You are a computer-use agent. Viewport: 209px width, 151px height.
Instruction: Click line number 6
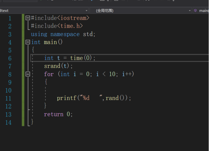point(10,58)
